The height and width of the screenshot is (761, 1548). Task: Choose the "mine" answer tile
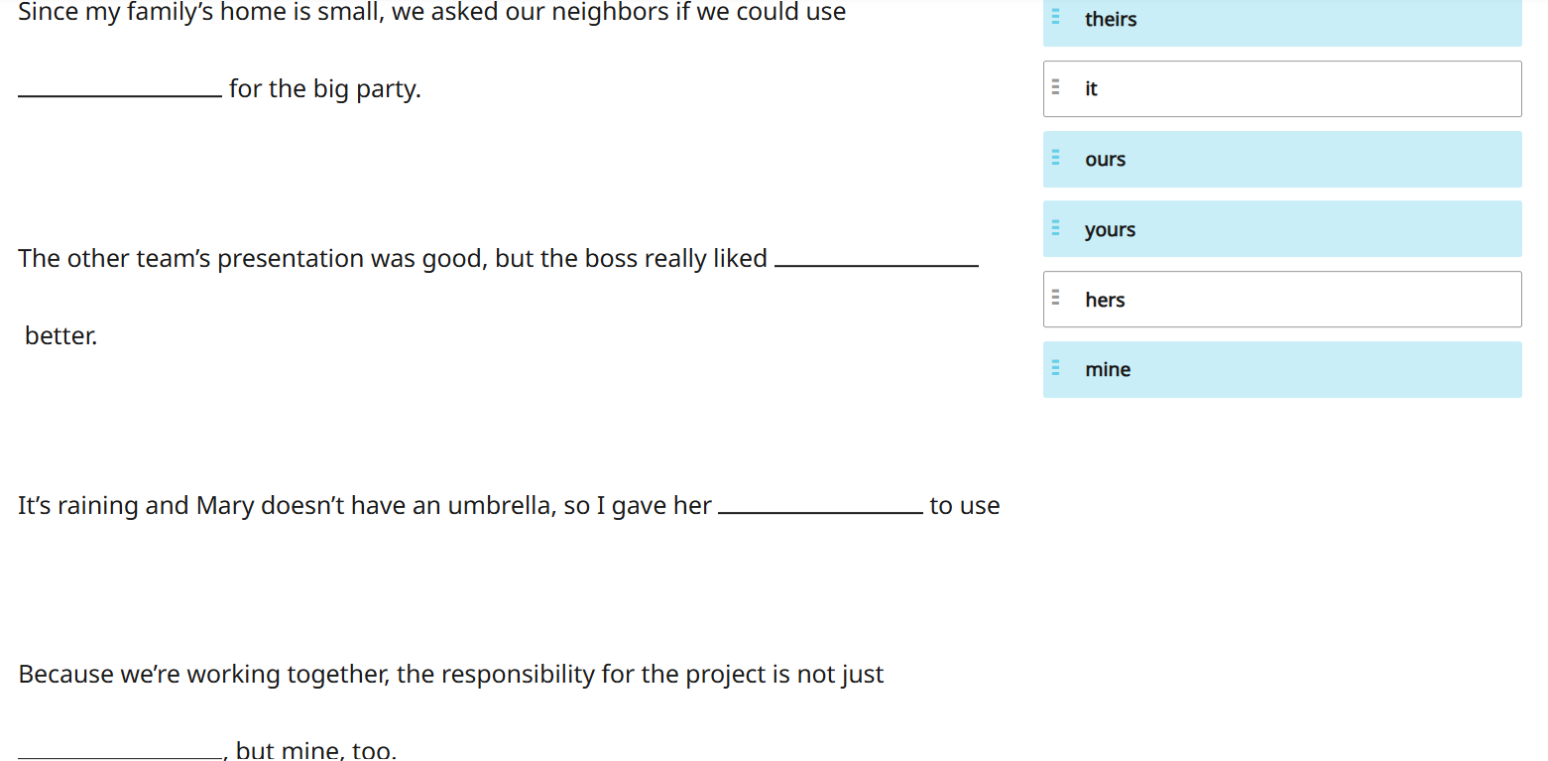pyautogui.click(x=1281, y=370)
